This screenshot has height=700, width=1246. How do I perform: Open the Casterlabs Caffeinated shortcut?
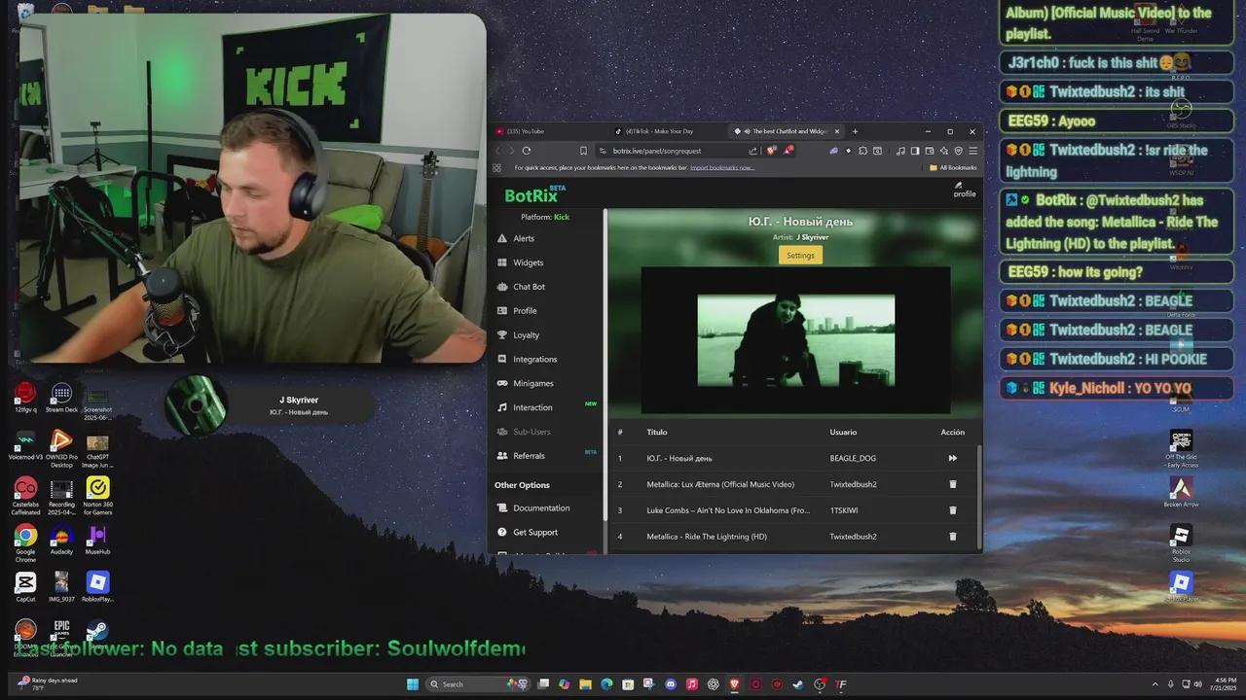(25, 496)
